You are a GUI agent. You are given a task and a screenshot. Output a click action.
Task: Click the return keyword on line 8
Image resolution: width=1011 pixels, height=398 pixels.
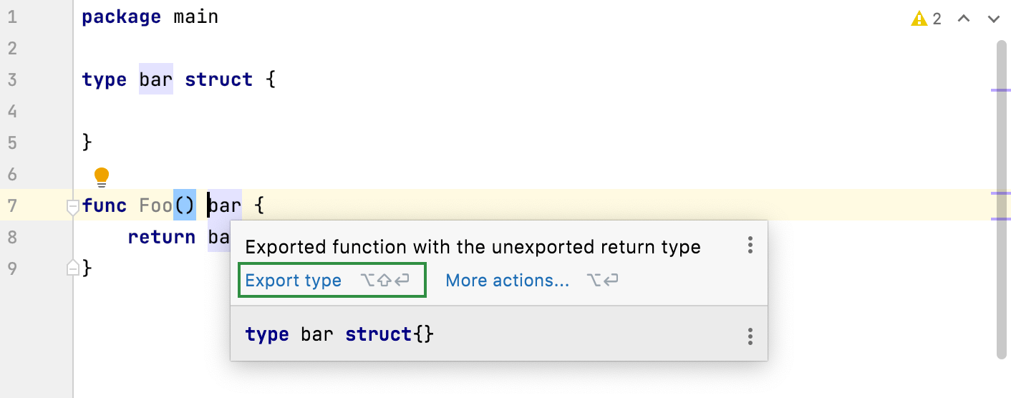[x=161, y=237]
